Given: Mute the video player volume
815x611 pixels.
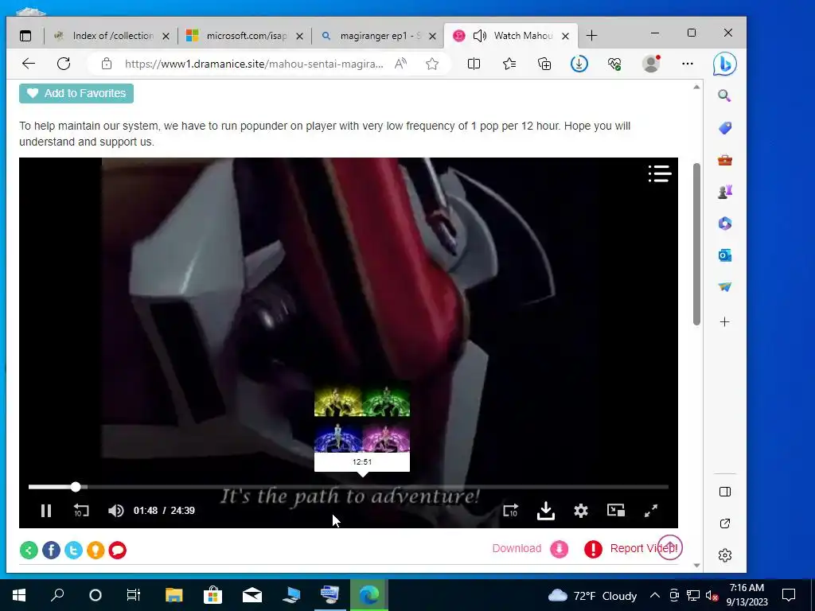Looking at the screenshot, I should [116, 511].
